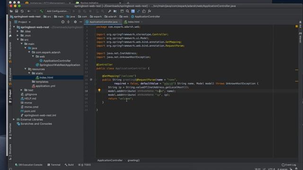Image resolution: width=303 pixels, height=170 pixels.
Task: Open the Event Log
Action: pyautogui.click(x=289, y=165)
